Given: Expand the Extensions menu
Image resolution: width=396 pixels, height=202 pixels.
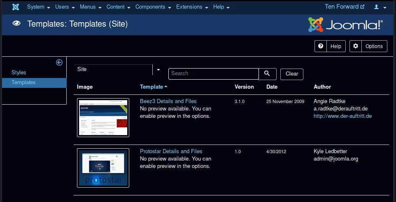Looking at the screenshot, I should [192, 7].
